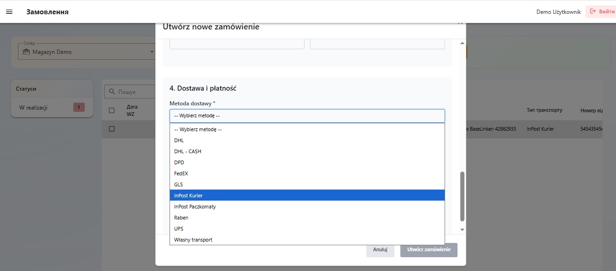Click the Дата WZ column header
This screenshot has height=271, width=616.
click(132, 110)
